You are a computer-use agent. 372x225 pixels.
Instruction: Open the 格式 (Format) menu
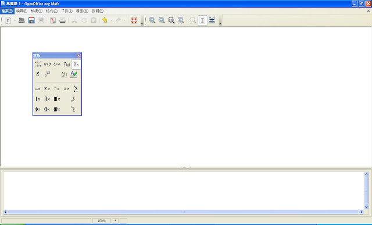52,11
